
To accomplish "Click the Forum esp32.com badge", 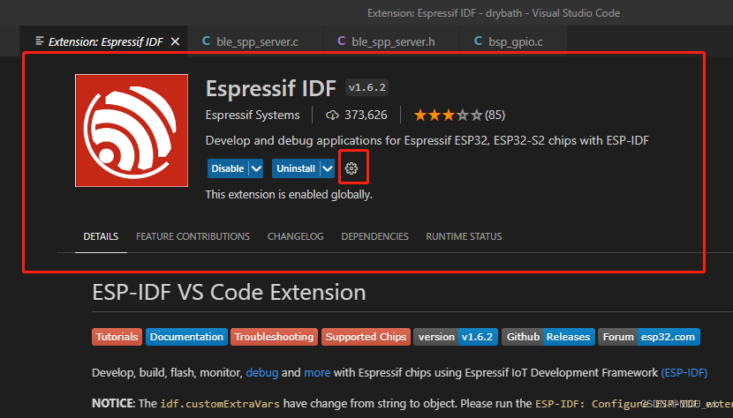I will tap(649, 337).
